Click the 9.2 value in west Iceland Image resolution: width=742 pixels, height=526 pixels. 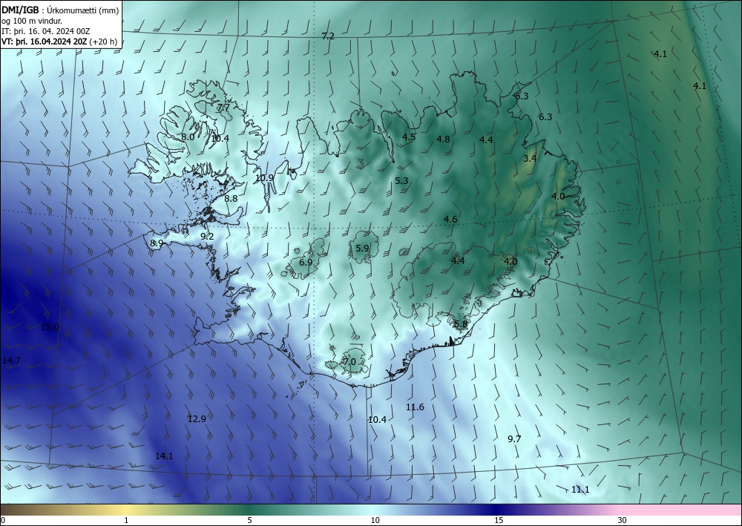tap(207, 237)
